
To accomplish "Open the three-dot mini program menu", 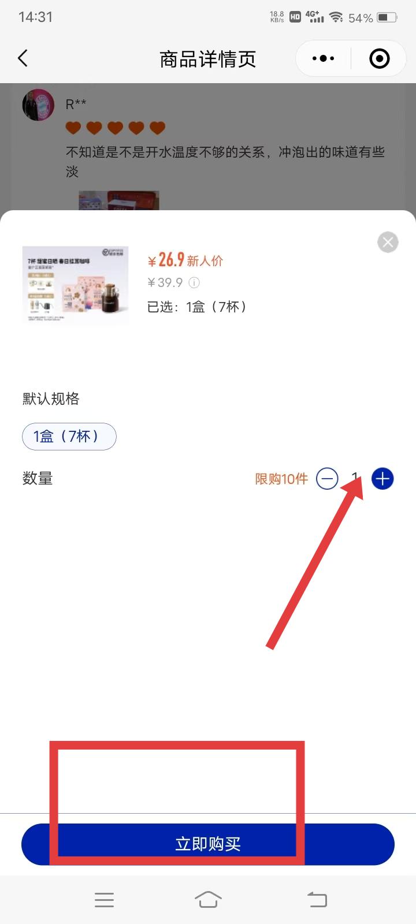I will [323, 58].
